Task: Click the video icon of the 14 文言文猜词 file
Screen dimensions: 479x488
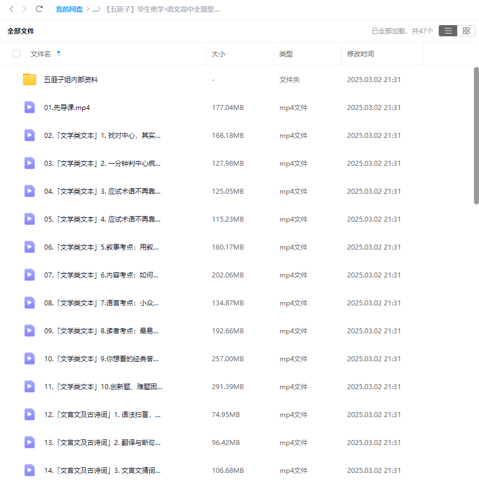Action: pyautogui.click(x=29, y=470)
